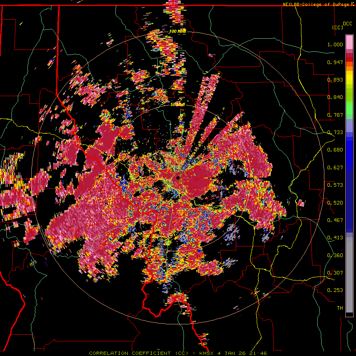356x356 pixels.
Task: Click the 0.787 legend value
Action: (x=335, y=115)
